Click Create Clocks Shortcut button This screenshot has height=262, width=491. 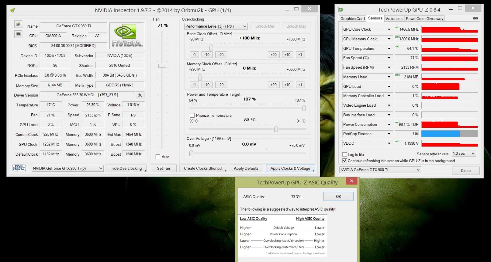(203, 168)
